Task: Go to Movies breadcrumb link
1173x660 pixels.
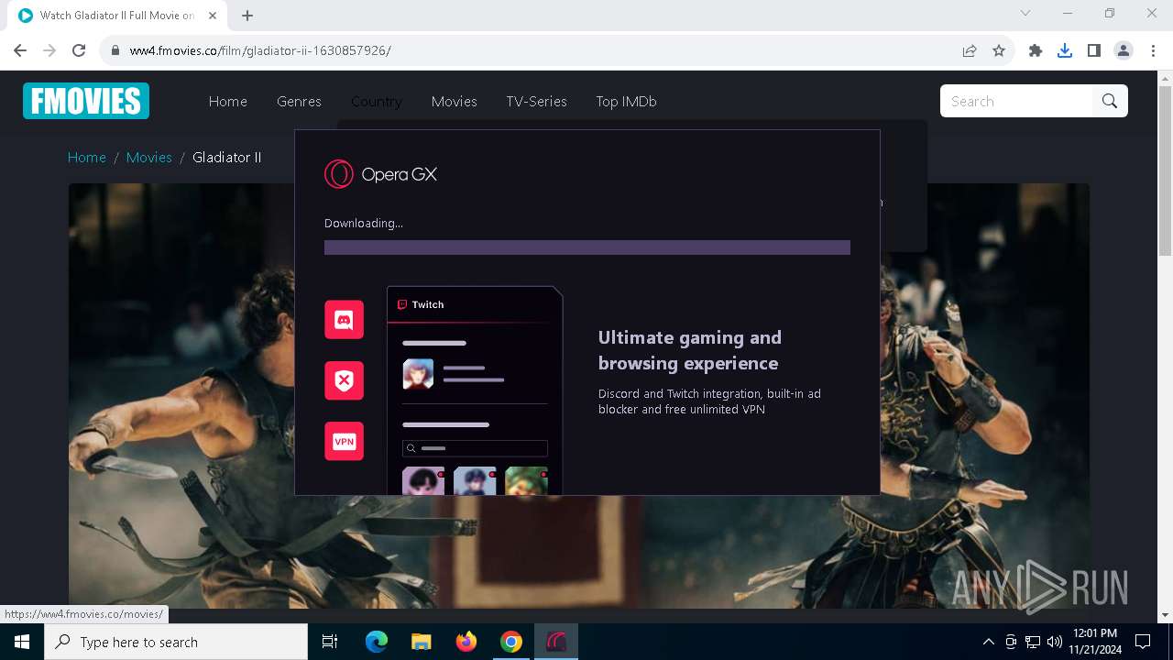Action: (x=149, y=158)
